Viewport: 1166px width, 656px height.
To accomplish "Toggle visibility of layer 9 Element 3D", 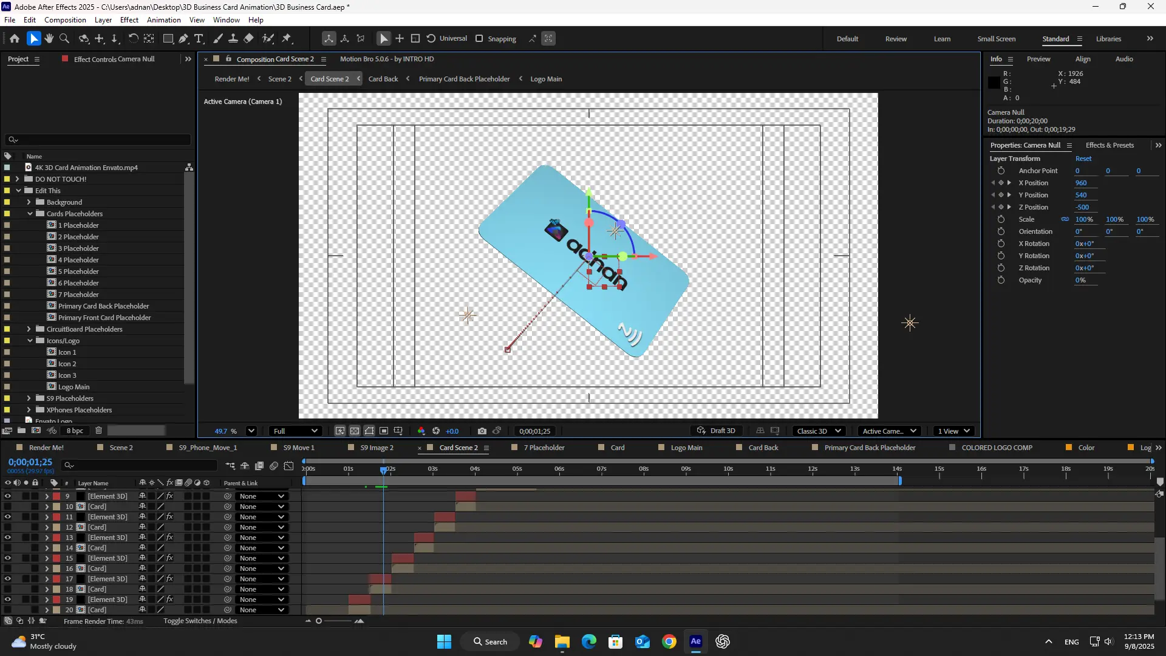I will tap(7, 496).
